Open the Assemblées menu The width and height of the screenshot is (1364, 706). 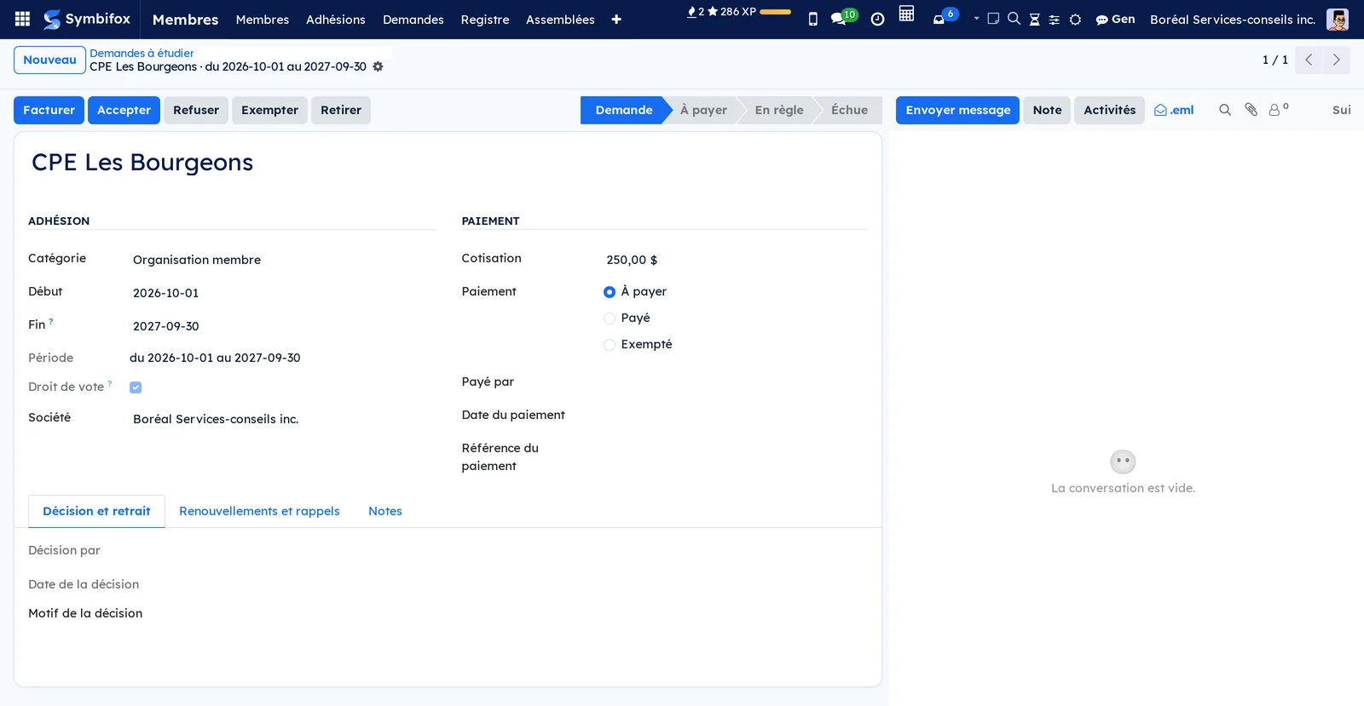[560, 20]
